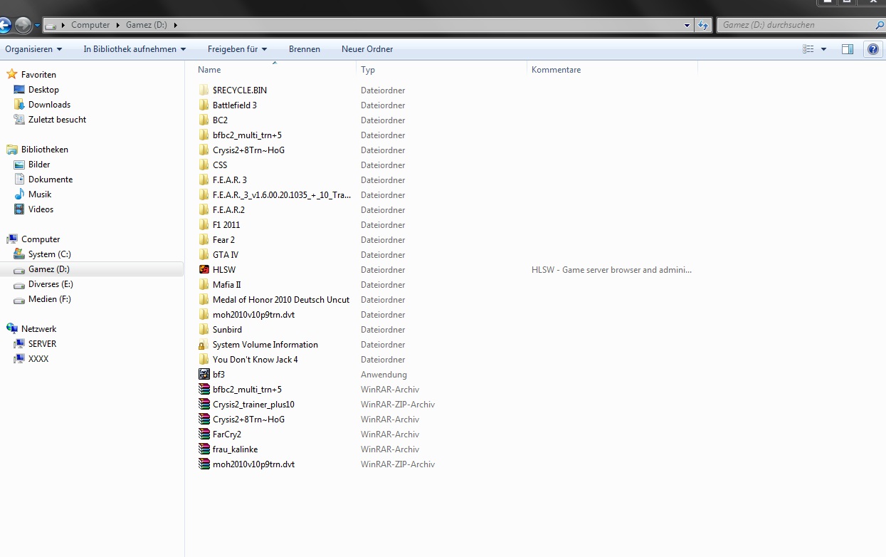
Task: Click the Downloads folder icon in sidebar
Action: coord(19,105)
